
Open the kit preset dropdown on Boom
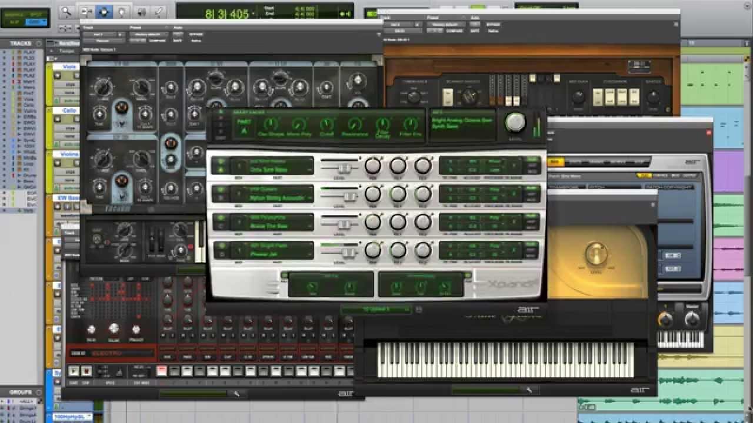click(112, 351)
